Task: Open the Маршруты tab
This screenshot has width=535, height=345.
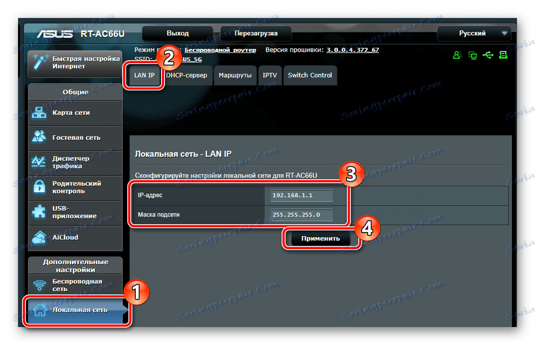Action: [235, 75]
